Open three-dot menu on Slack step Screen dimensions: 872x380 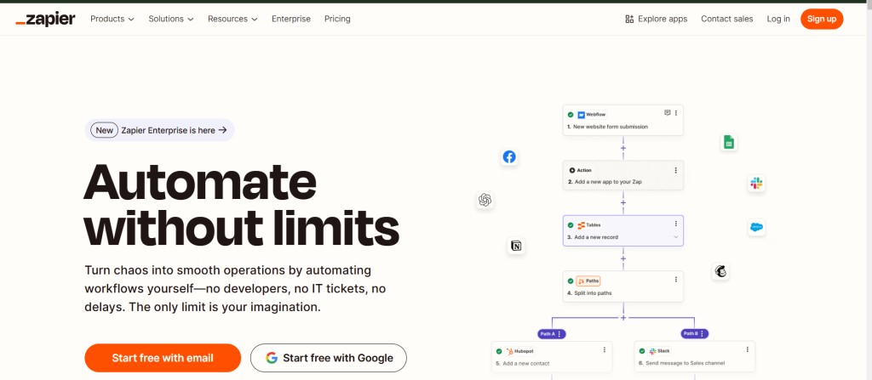click(x=748, y=349)
